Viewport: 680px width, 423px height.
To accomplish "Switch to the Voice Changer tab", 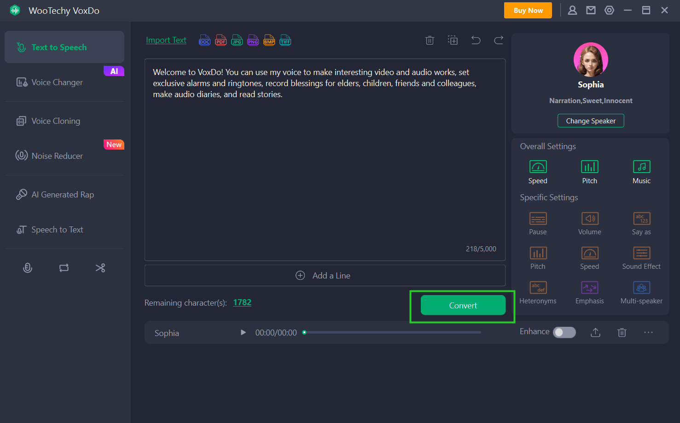I will [x=57, y=82].
